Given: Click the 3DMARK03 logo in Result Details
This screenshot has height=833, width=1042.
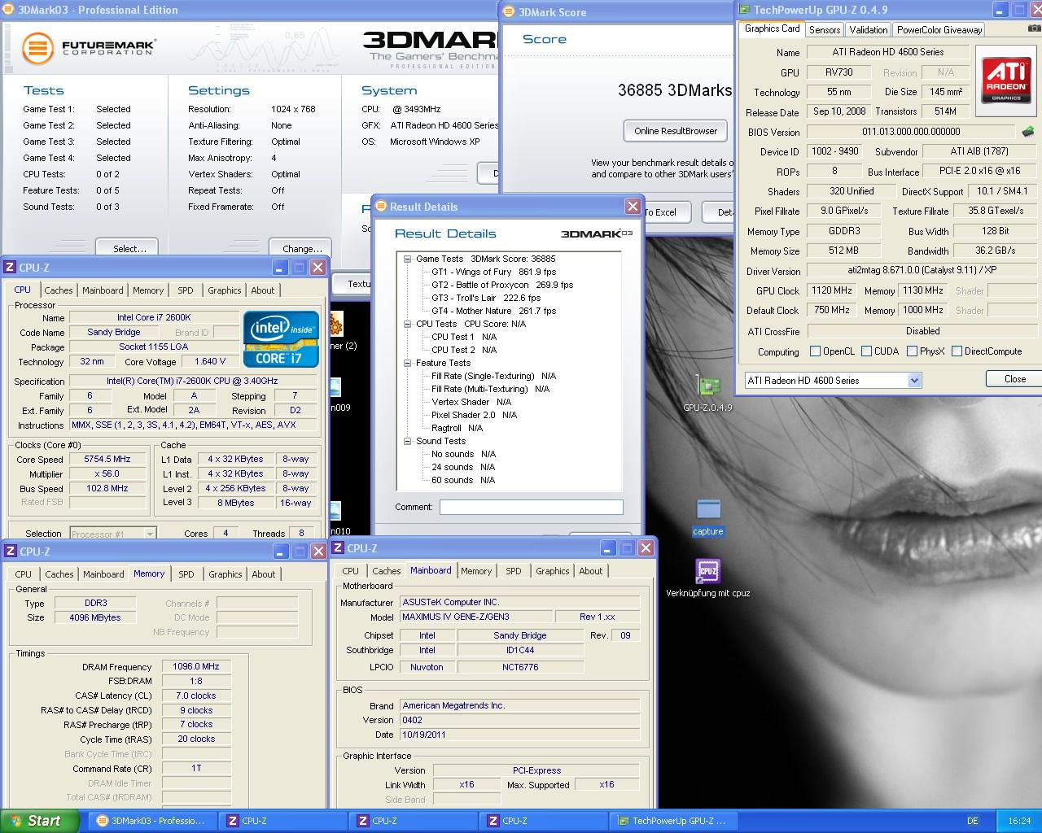Looking at the screenshot, I should pyautogui.click(x=596, y=234).
